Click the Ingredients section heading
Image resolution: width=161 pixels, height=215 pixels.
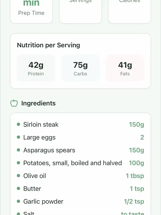click(x=38, y=103)
